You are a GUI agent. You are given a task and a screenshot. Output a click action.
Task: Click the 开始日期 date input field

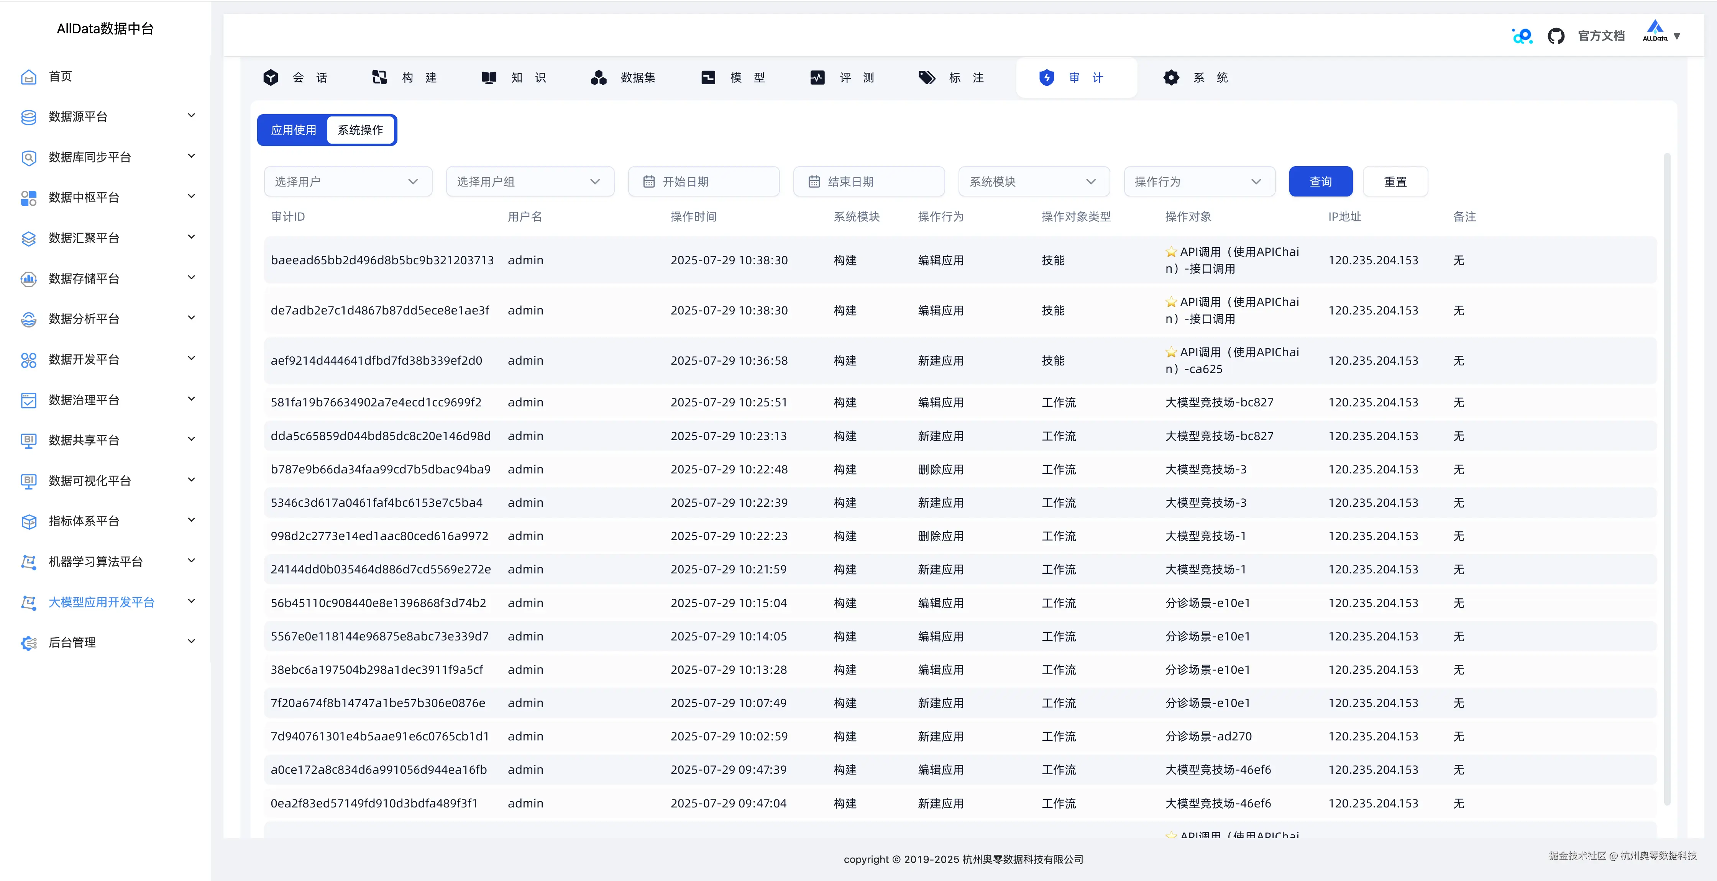tap(703, 181)
